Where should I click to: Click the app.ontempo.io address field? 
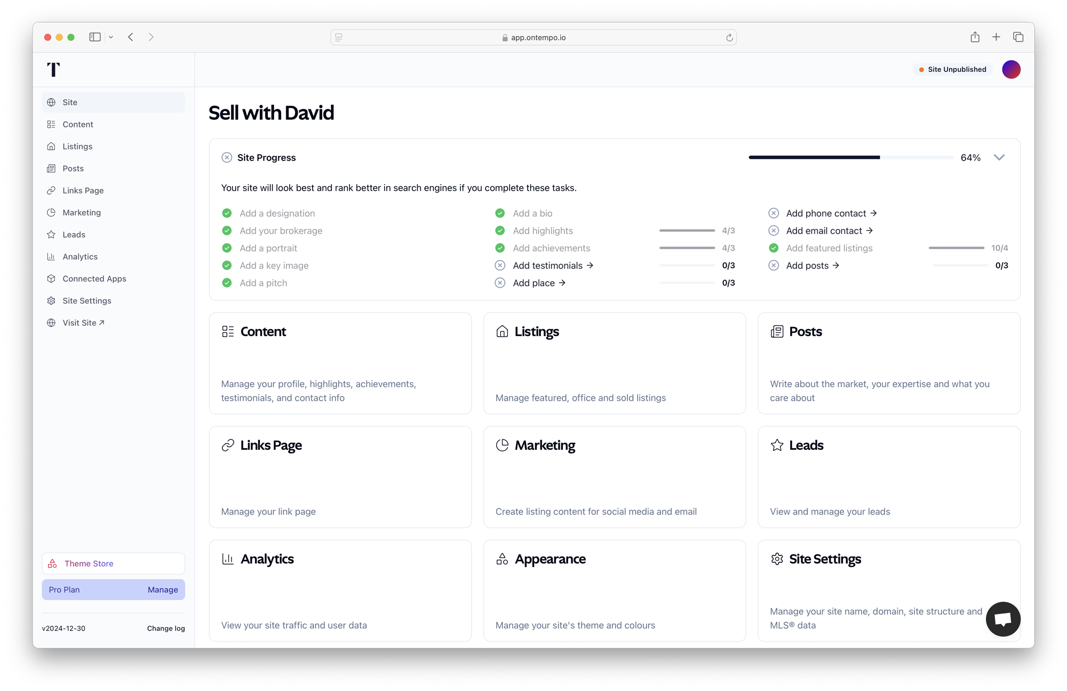click(x=533, y=37)
